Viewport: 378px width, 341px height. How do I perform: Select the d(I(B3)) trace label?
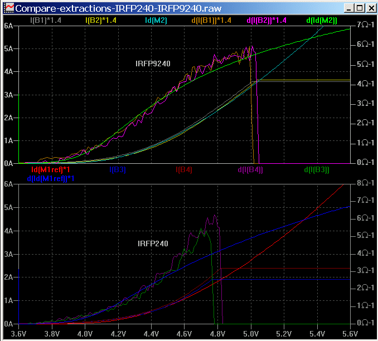tap(317, 169)
